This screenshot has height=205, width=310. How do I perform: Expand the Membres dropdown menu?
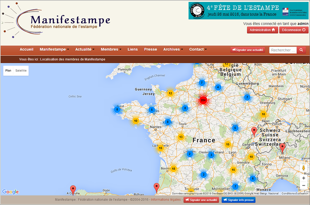(111, 49)
